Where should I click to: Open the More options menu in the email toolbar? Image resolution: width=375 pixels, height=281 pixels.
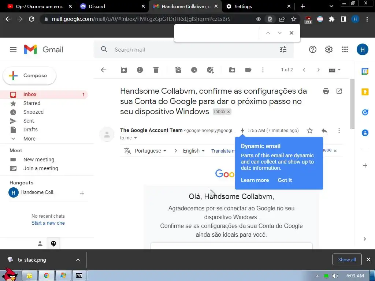tap(263, 70)
